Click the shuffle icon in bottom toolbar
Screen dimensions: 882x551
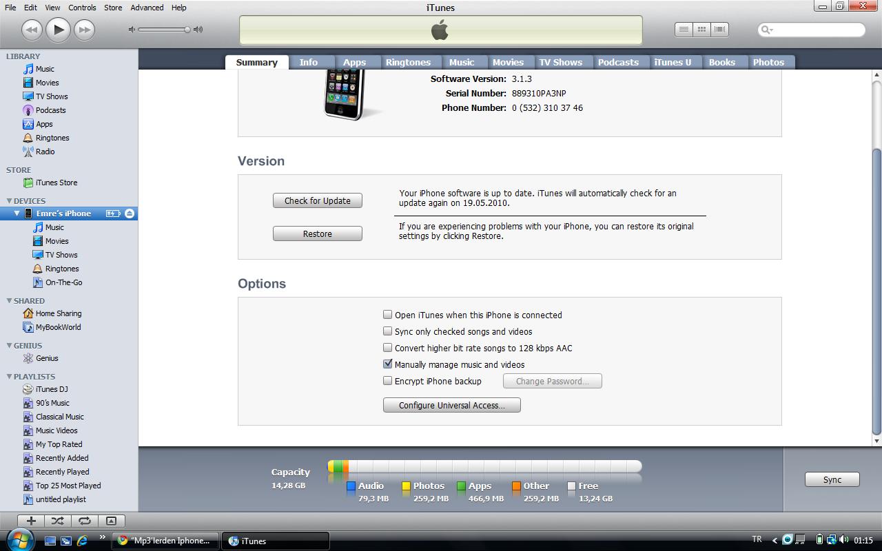point(57,521)
